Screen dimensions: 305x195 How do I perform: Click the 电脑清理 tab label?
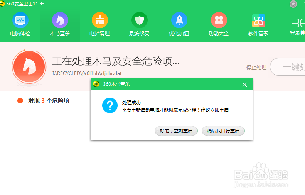pyautogui.click(x=99, y=33)
